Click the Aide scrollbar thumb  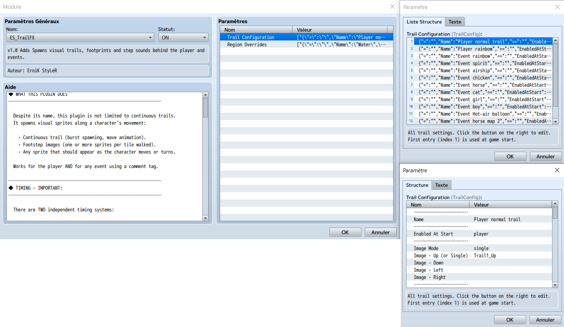tap(205, 108)
